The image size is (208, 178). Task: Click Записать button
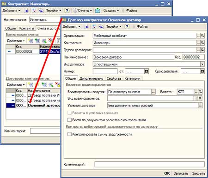[181, 173]
